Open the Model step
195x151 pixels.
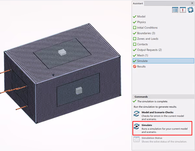tap(141, 17)
